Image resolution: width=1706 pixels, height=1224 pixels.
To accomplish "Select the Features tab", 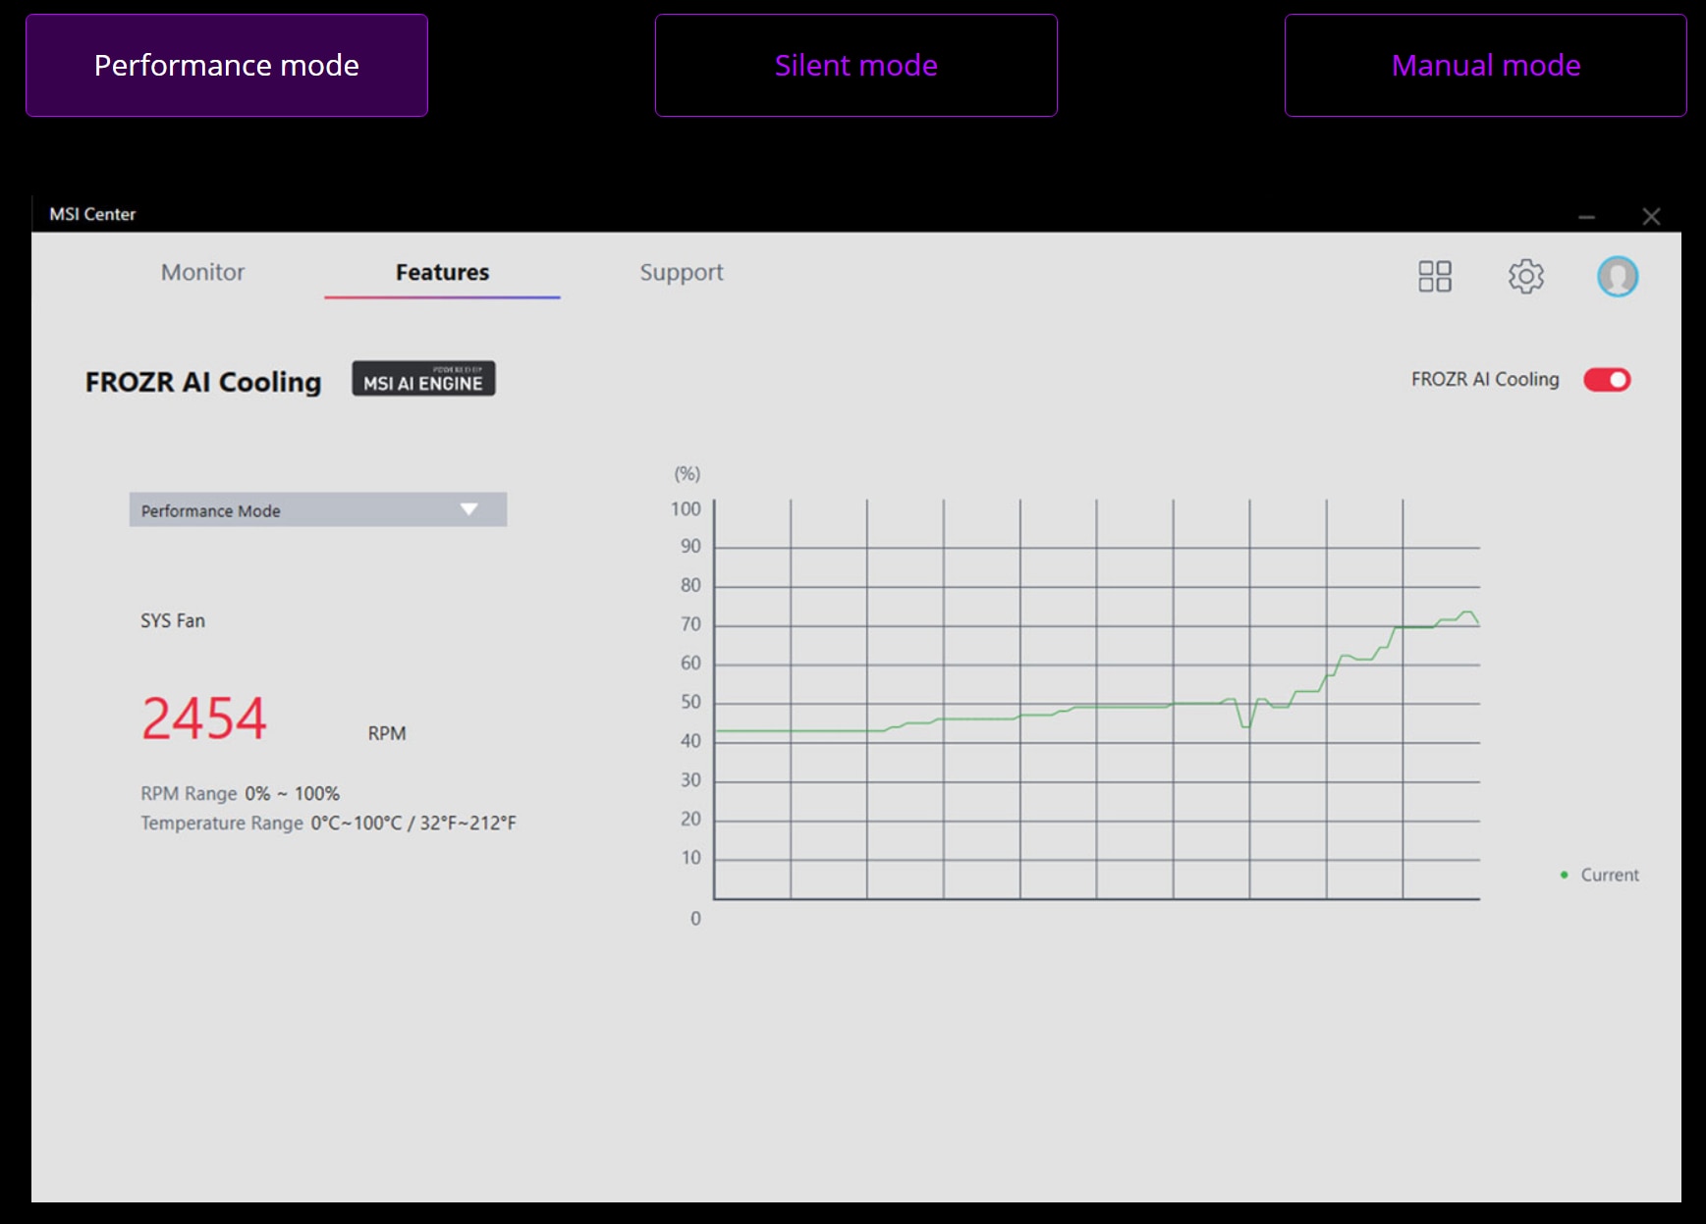I will tap(442, 272).
